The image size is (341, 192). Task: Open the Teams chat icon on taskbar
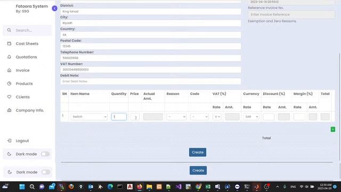click(42, 187)
